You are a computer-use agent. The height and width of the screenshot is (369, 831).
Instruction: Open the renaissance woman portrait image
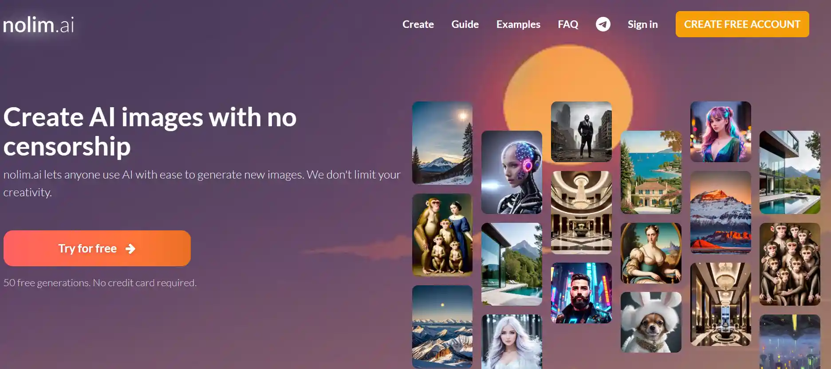coord(651,253)
